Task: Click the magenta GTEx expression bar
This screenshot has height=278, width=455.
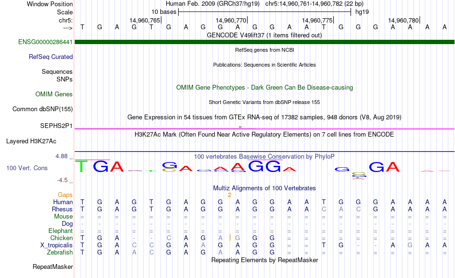Action: click(x=264, y=128)
